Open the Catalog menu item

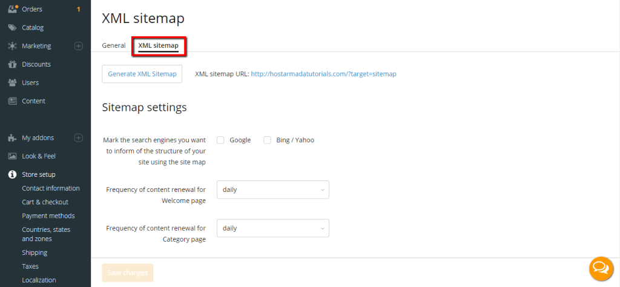[x=33, y=27]
